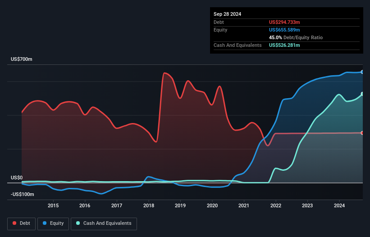The width and height of the screenshot is (370, 237).
Task: Toggle Cash And Equivalents legend button
Action: click(x=104, y=223)
